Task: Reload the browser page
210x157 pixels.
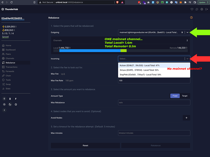Action: 12,2
